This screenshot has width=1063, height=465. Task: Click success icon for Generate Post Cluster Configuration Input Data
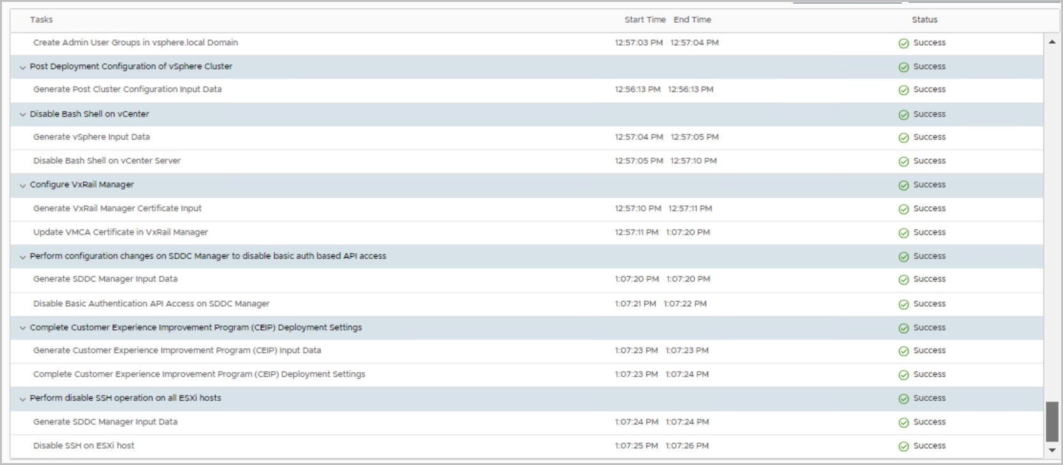pos(903,90)
